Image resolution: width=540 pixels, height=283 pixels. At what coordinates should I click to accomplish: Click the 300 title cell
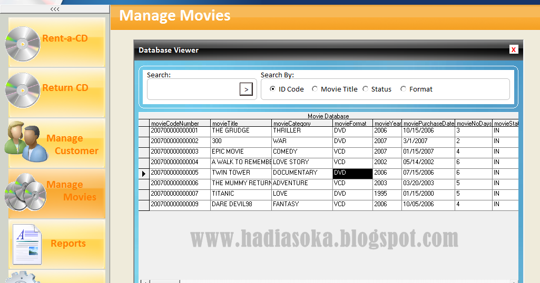pos(241,142)
